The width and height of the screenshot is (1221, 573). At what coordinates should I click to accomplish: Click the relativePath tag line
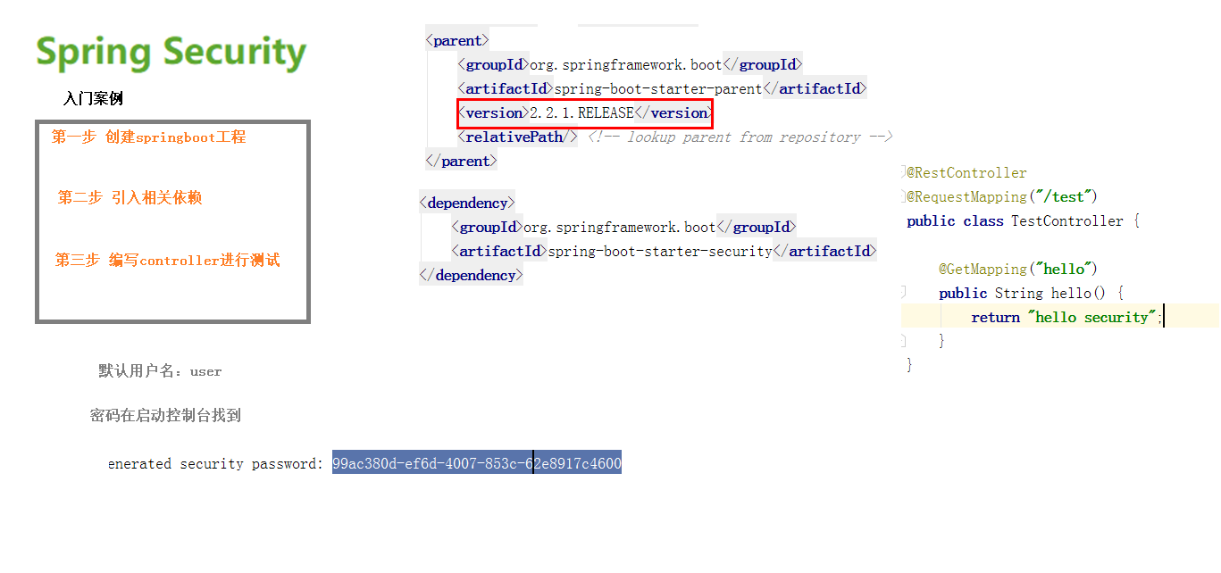(x=517, y=137)
